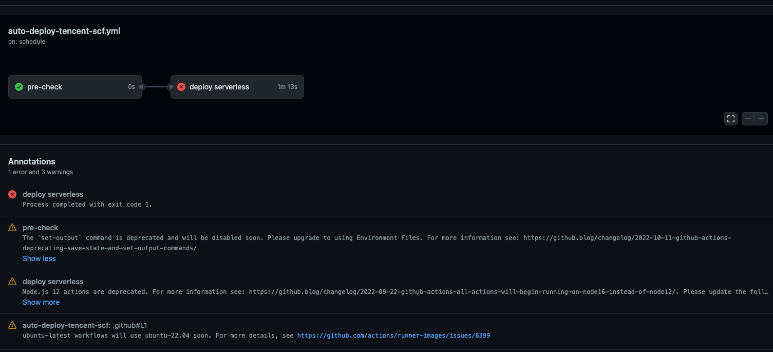Click the 1 error and 3 warnings summary
This screenshot has height=352, width=773.
click(40, 172)
